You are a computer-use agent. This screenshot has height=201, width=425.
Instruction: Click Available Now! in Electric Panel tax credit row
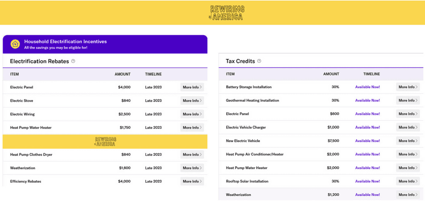368,114
